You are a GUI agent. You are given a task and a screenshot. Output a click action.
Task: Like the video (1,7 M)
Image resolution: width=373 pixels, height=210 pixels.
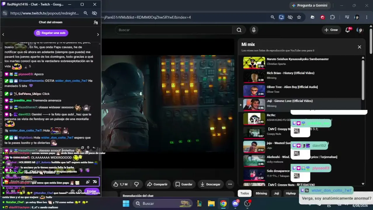pyautogui.click(x=120, y=184)
